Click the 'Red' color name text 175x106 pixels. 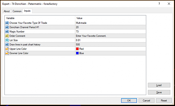(x=81, y=49)
